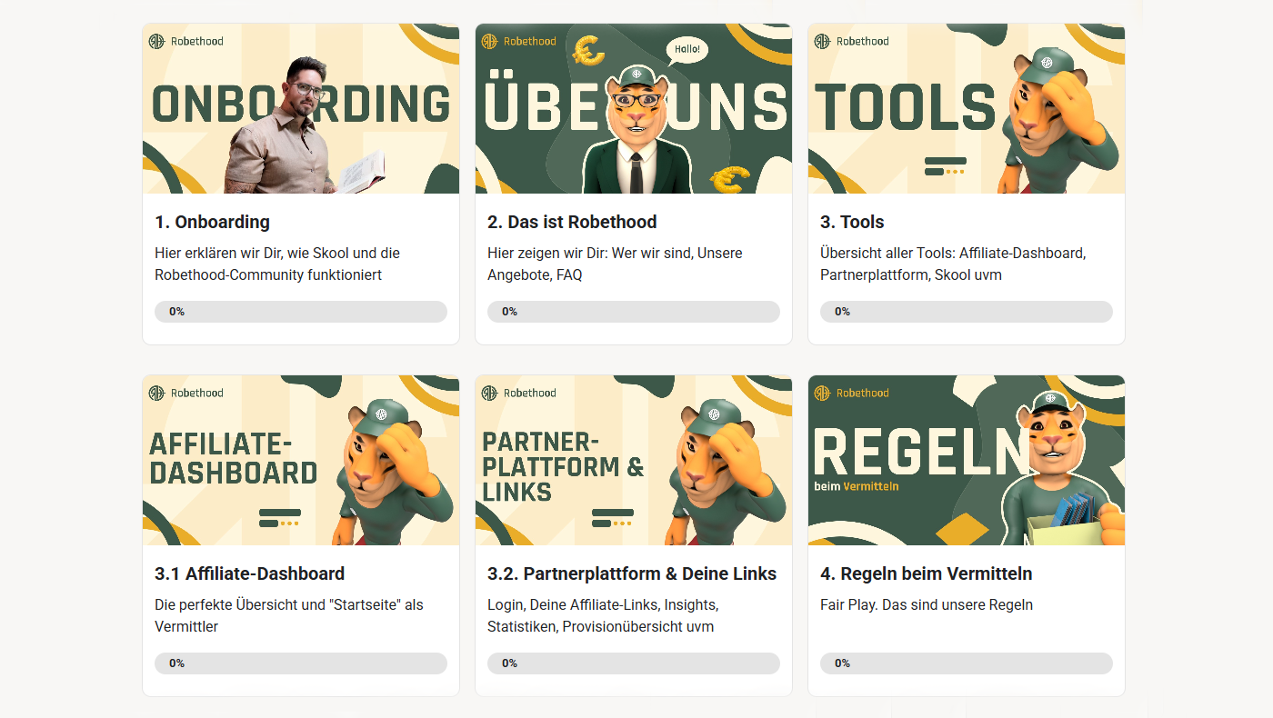This screenshot has width=1273, height=718.
Task: Open "2. Das ist Robethood" course title
Action: tap(572, 222)
